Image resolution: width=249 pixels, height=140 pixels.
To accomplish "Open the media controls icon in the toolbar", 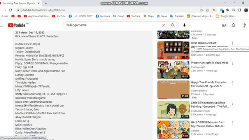I will coord(233,10).
